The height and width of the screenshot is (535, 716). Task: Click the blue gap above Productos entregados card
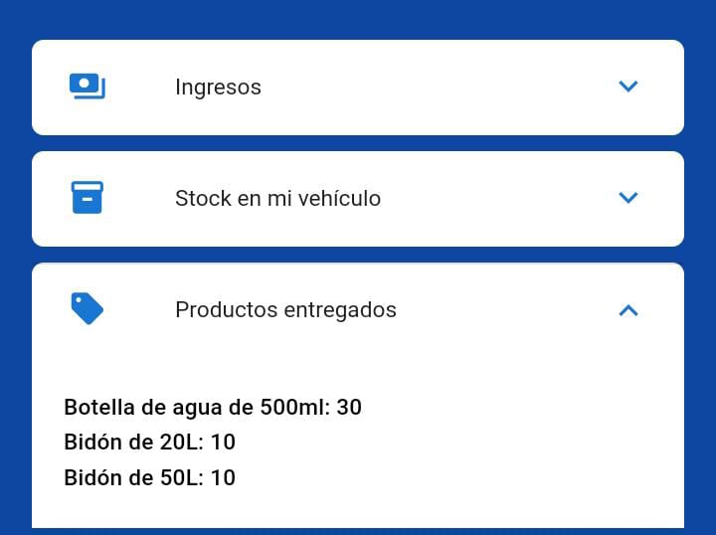point(358,255)
